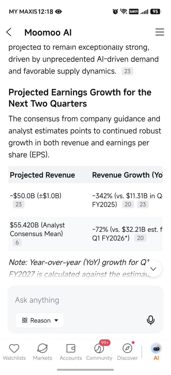This screenshot has width=171, height=375.
Task: Tap the microphone voice input icon
Action: [151, 320]
